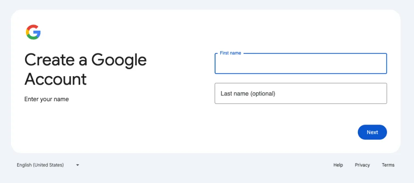414x183 pixels.
Task: Select the Last name (optional) field
Action: coord(300,94)
